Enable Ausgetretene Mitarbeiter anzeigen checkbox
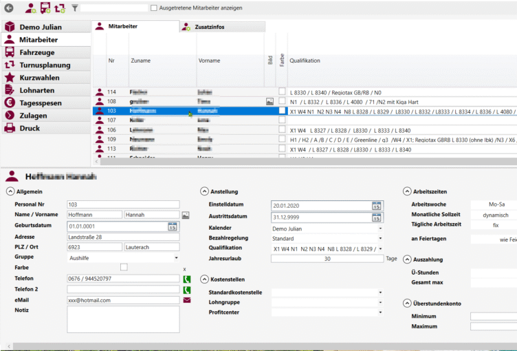Viewport: 517px width, 351px height. click(x=154, y=8)
